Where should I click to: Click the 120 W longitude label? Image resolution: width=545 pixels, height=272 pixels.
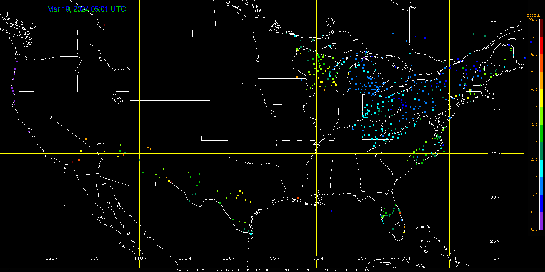(52, 258)
